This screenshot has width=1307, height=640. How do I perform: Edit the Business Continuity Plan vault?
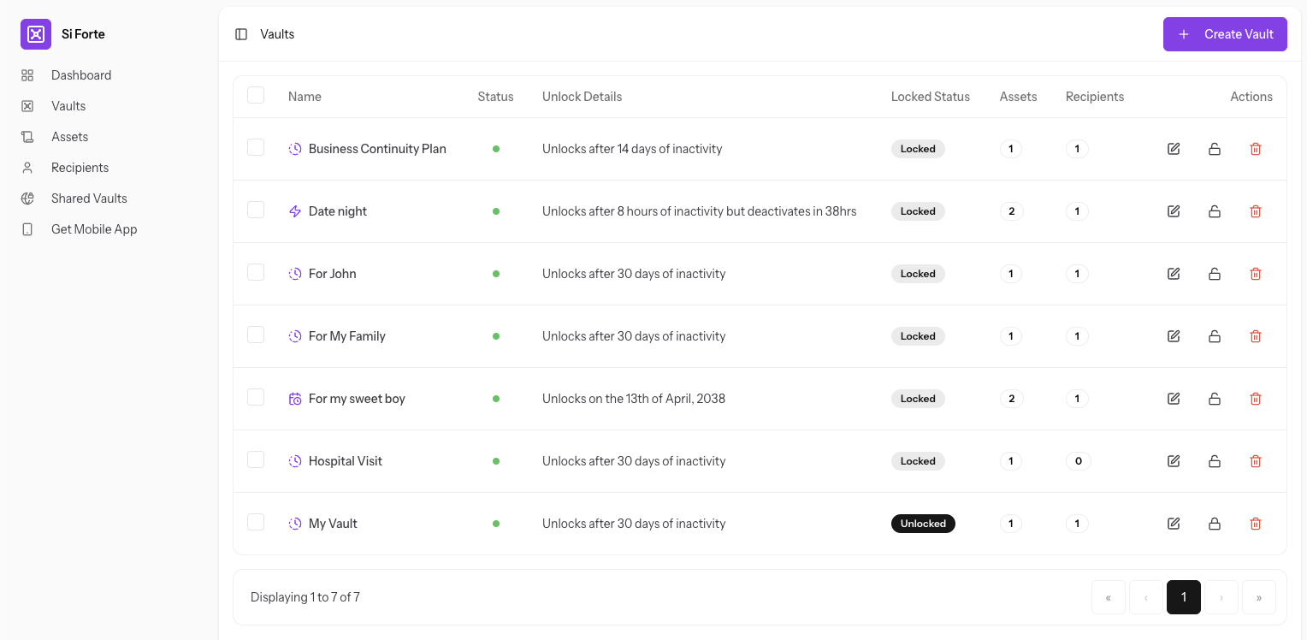[1174, 149]
